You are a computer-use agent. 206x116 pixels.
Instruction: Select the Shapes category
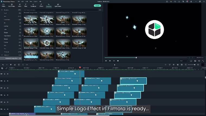click(x=6, y=33)
